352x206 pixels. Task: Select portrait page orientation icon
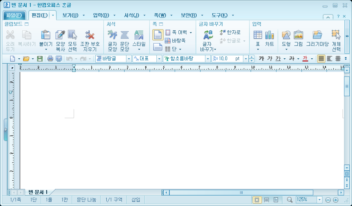(x=158, y=35)
